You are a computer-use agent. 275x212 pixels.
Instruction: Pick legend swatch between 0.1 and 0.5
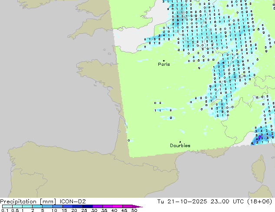7,206
